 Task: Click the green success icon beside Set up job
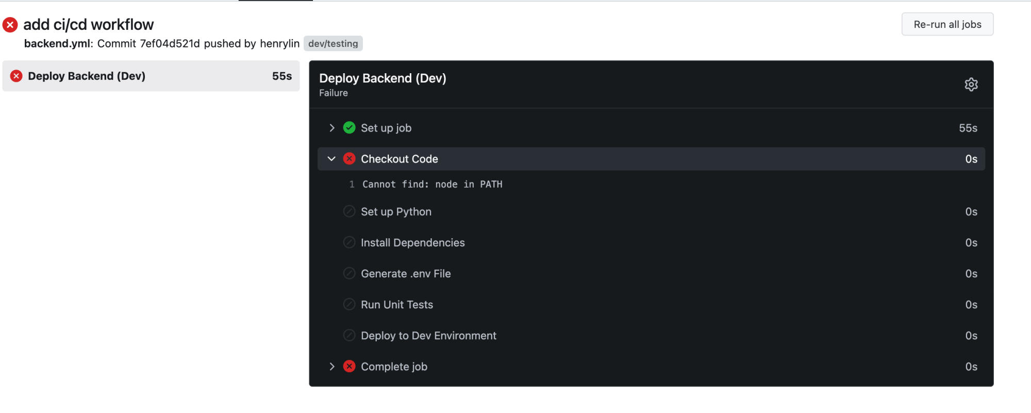click(349, 128)
